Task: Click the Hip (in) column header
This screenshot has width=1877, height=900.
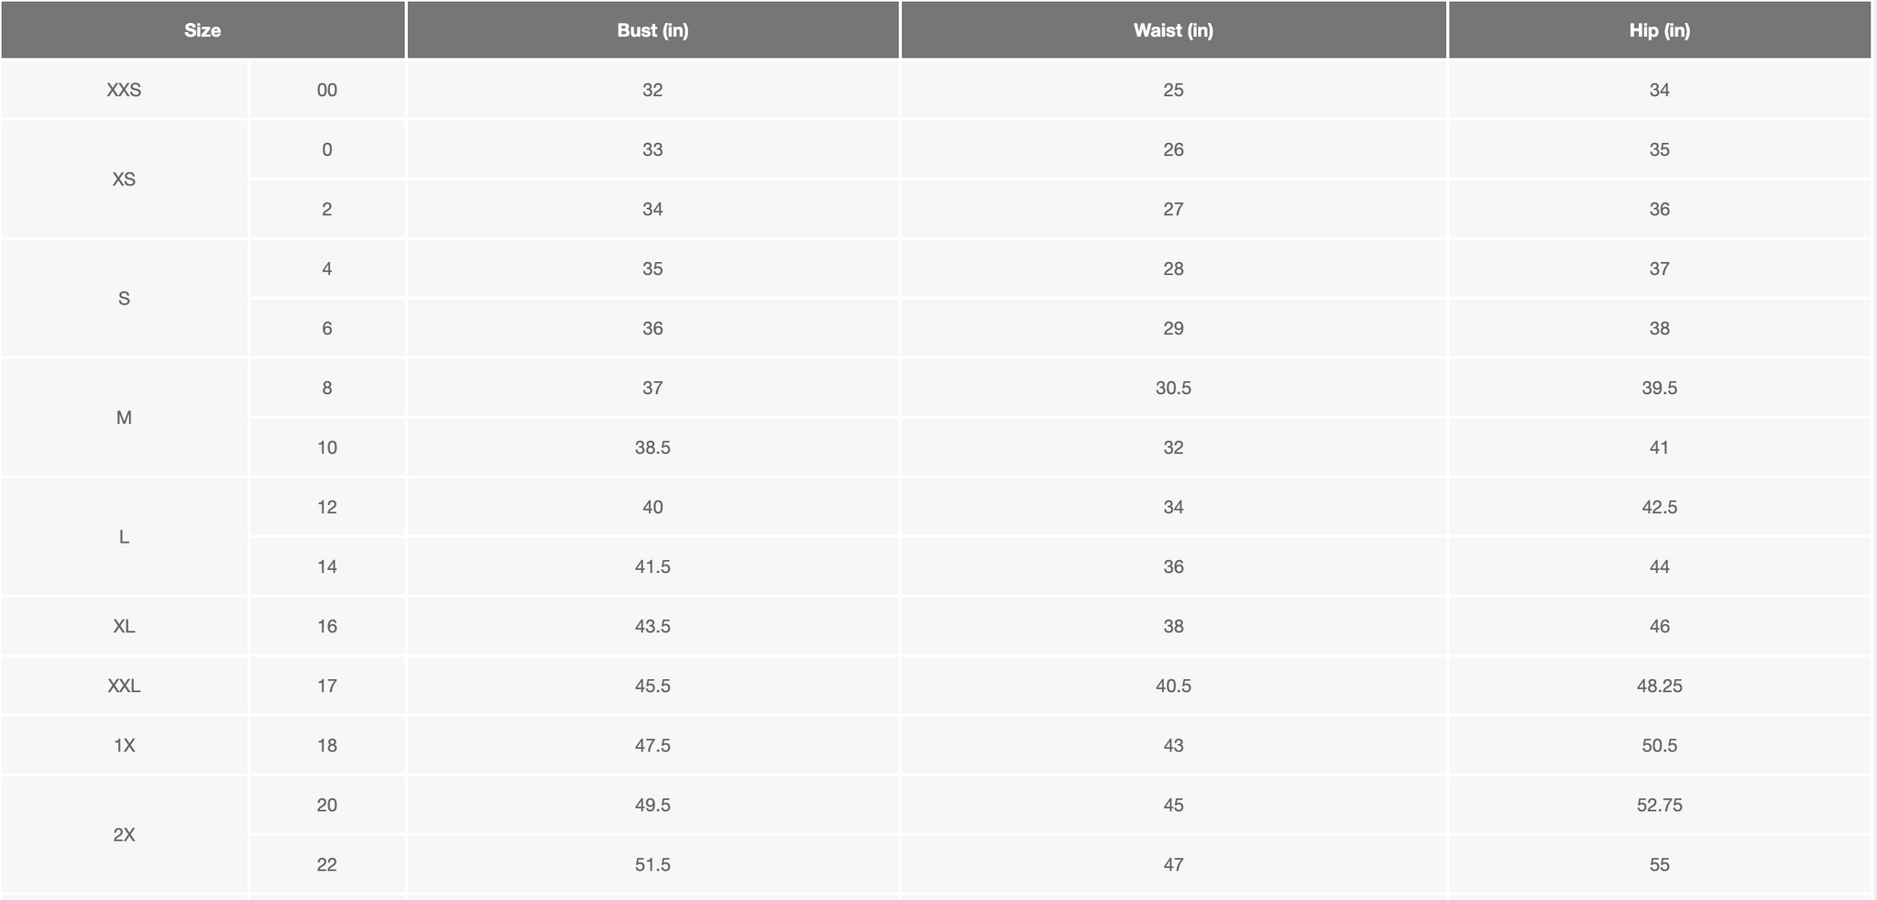Action: pos(1660,30)
